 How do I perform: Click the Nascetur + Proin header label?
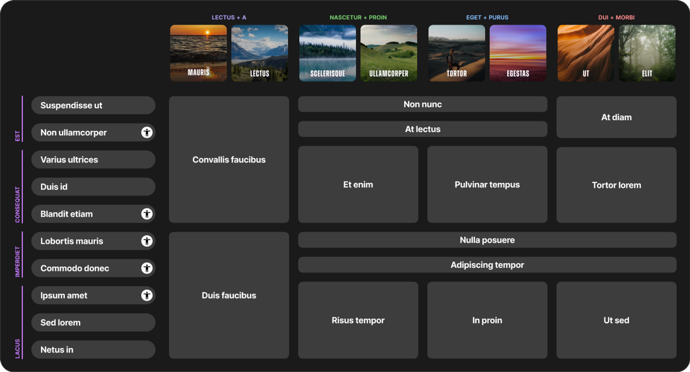[358, 18]
